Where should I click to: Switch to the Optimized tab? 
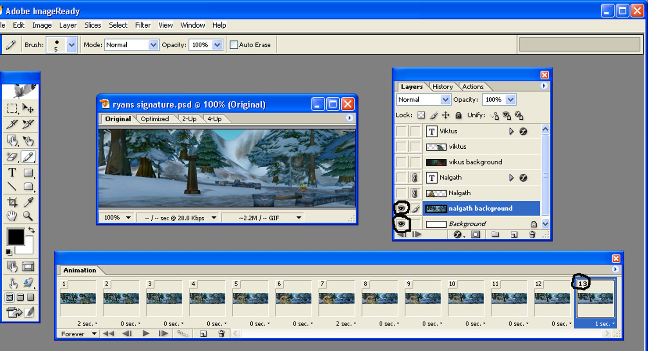click(x=155, y=119)
